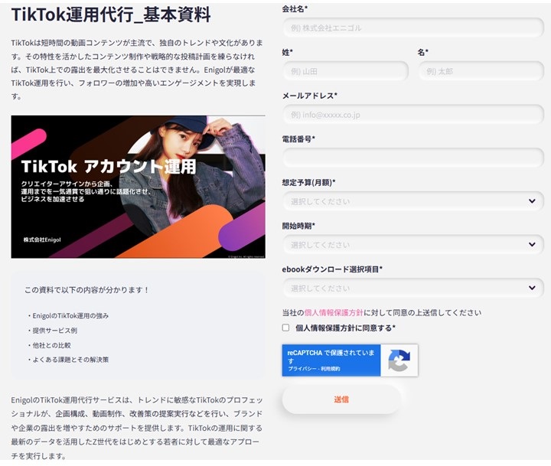The width and height of the screenshot is (551, 466).
Task: Open the 想定予算(月額) budget dropdown
Action: pyautogui.click(x=413, y=201)
